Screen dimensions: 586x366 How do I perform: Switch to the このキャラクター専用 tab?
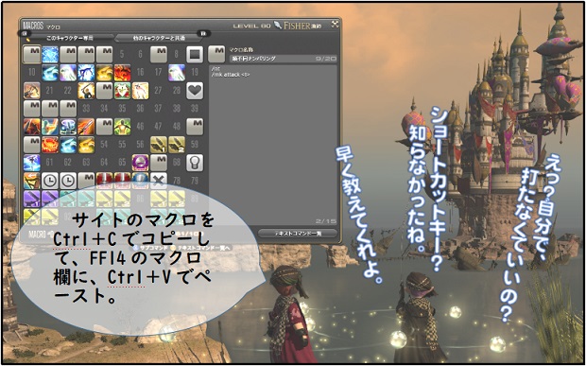(70, 38)
